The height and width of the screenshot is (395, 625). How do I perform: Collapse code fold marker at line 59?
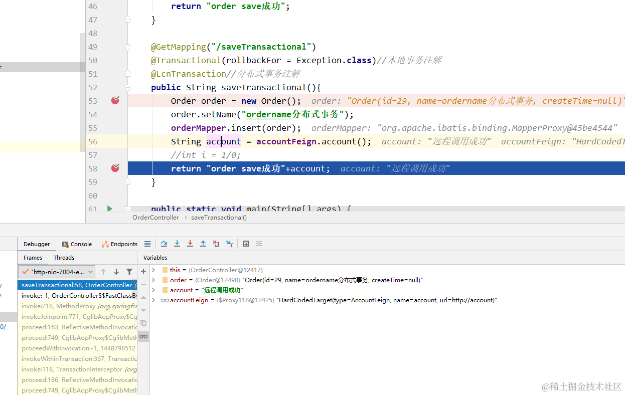click(127, 182)
